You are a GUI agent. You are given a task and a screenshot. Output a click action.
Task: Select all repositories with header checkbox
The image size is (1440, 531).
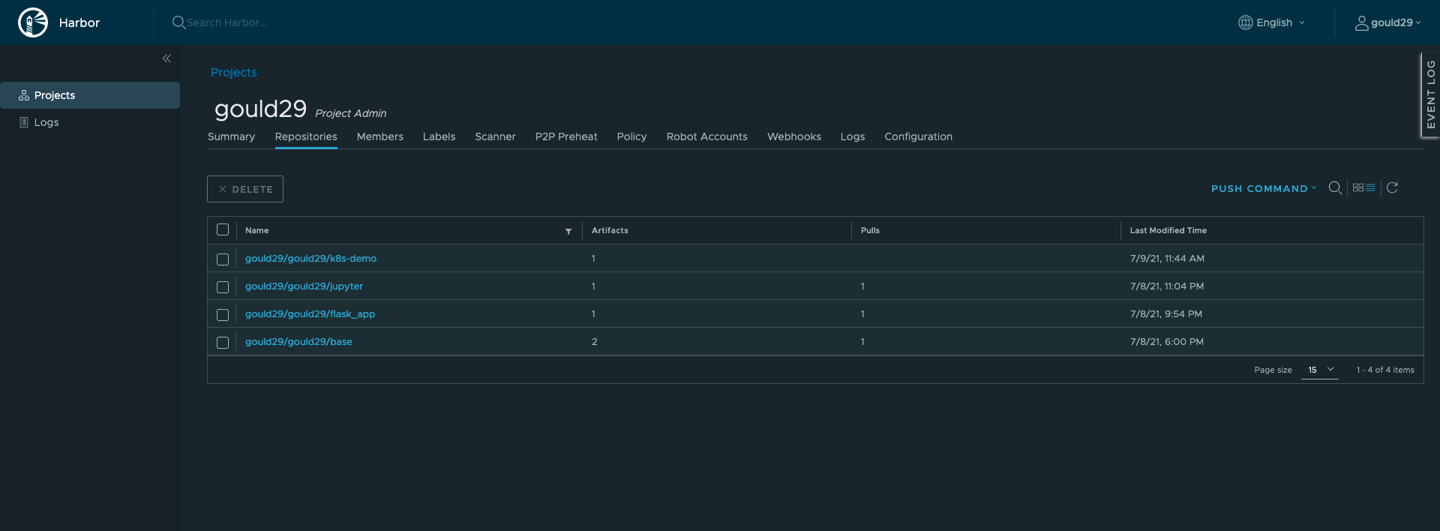click(223, 230)
